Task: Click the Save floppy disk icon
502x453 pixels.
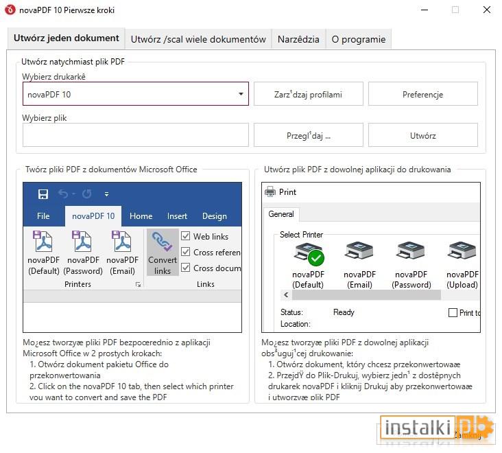Action: [x=43, y=194]
